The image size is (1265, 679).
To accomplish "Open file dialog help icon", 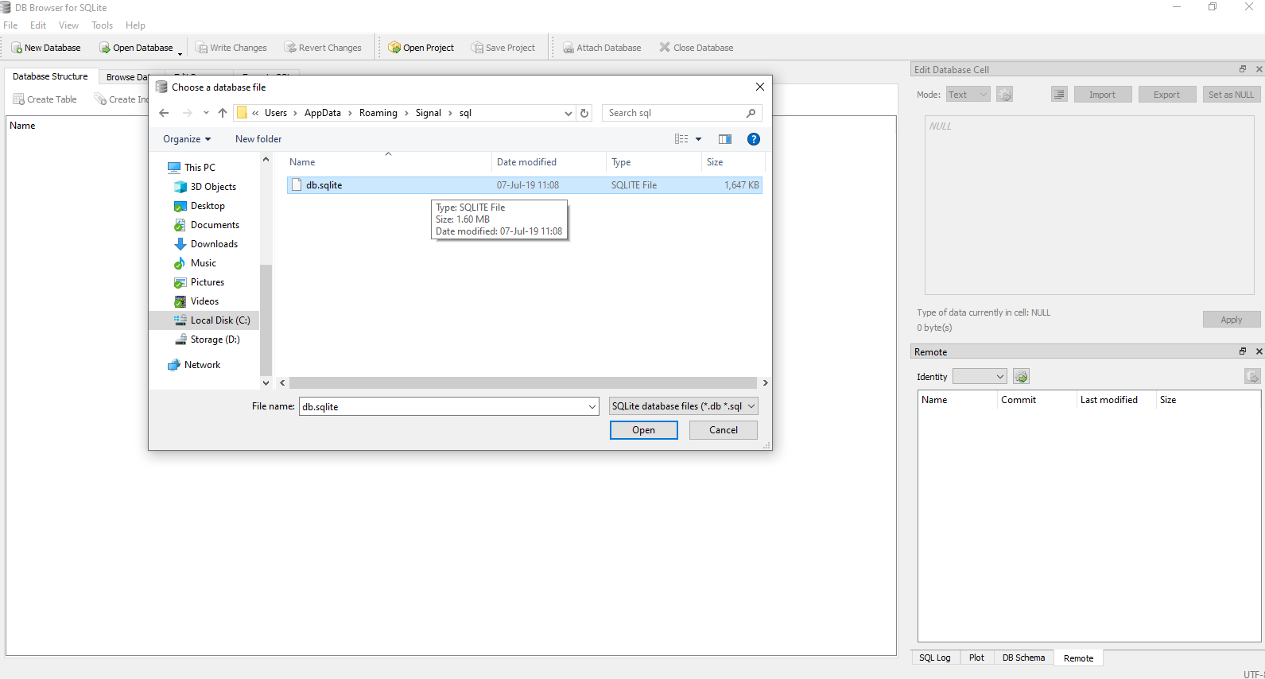I will 754,139.
